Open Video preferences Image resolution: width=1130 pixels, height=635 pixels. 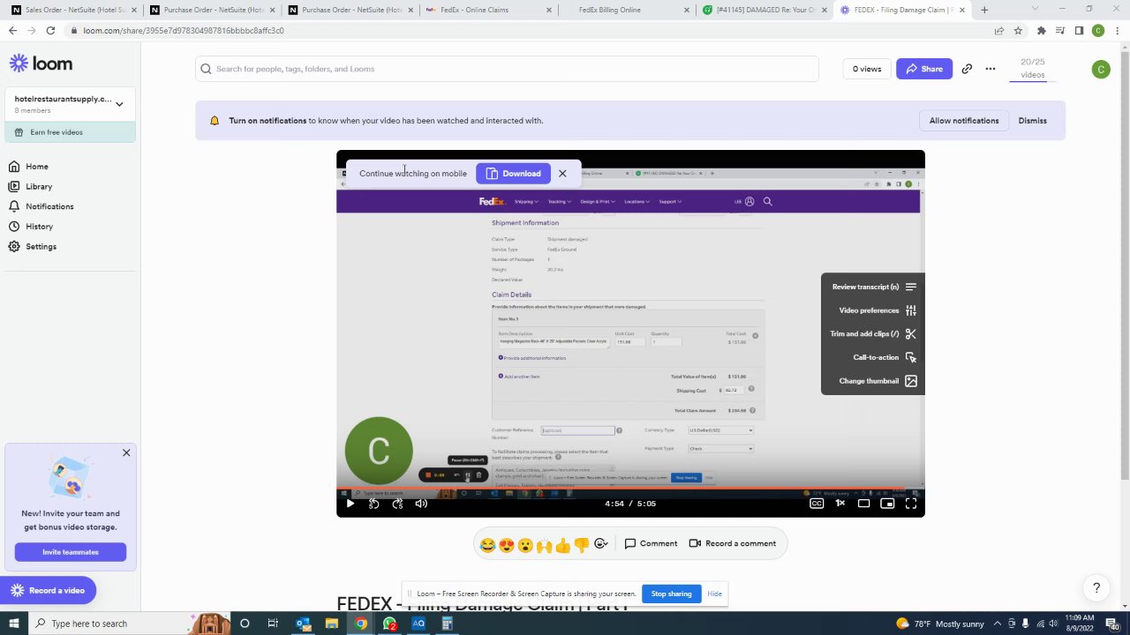(877, 310)
